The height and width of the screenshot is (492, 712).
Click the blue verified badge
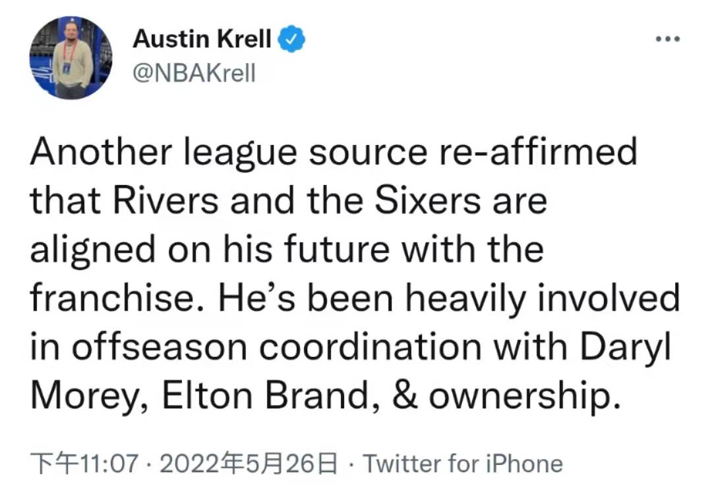[291, 39]
